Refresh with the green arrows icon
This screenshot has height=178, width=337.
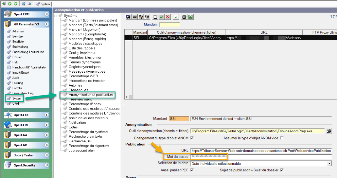[x=176, y=17]
